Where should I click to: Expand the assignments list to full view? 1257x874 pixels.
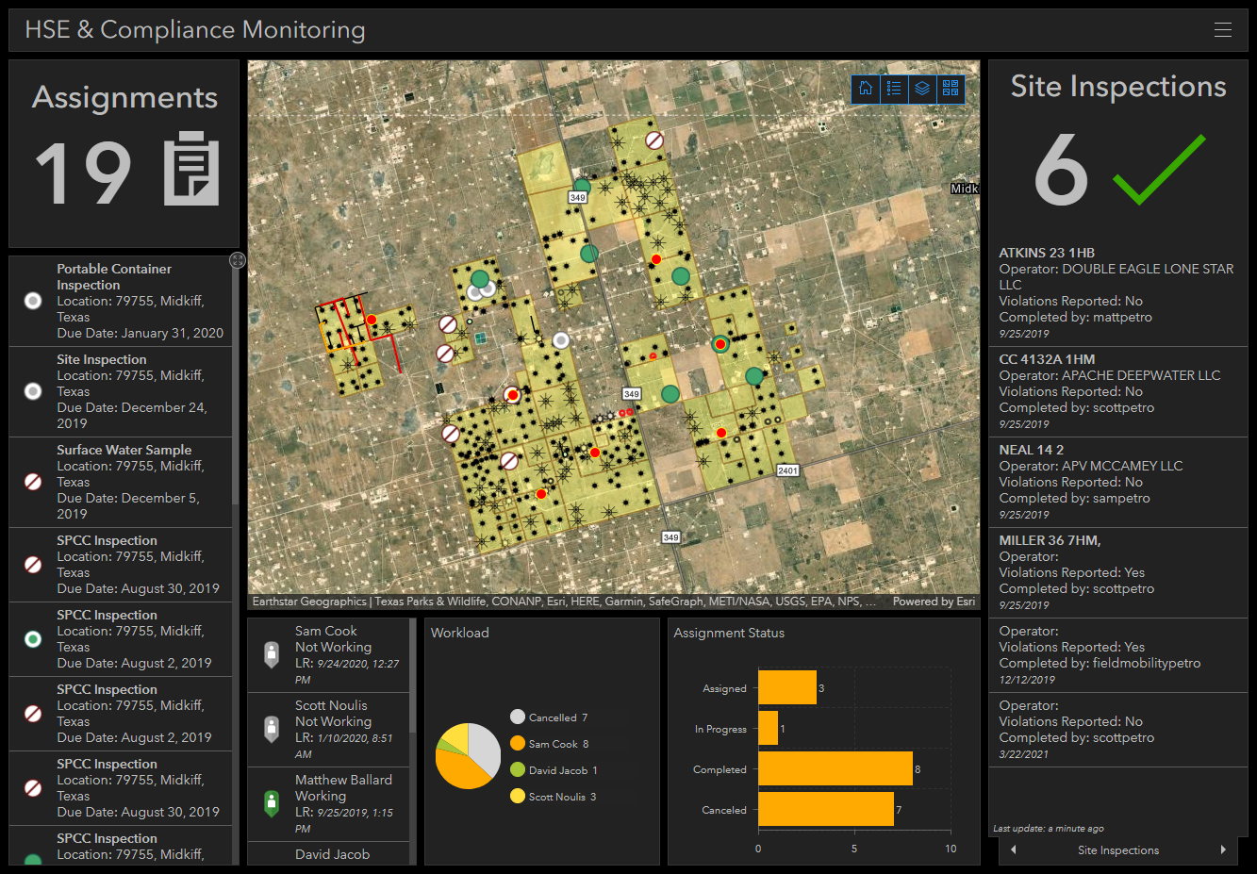point(238,260)
